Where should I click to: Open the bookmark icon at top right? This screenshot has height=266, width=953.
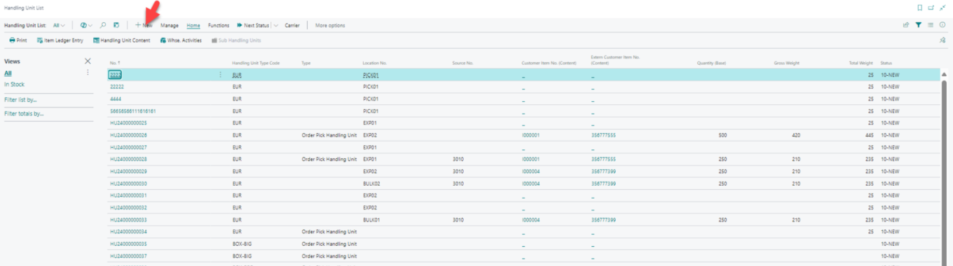click(x=919, y=8)
